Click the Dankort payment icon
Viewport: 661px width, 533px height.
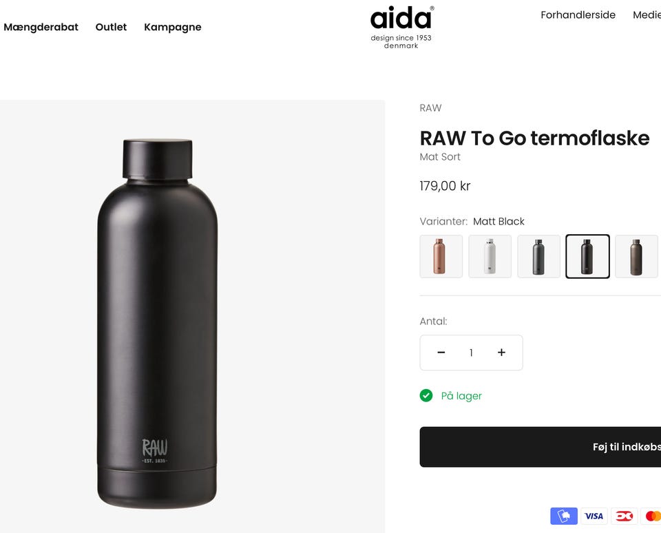point(624,516)
